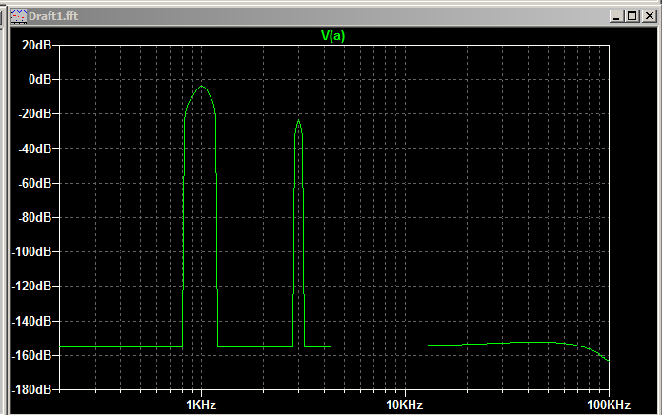Click the -160dB axis label
Viewport: 662px width, 415px height.
[x=31, y=355]
